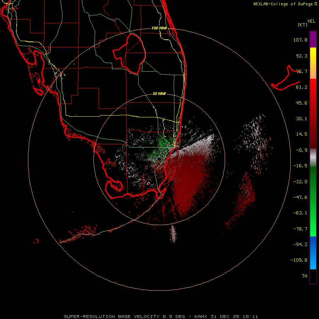Click the -32.0 velocity scale value
This screenshot has width=319, height=319.
click(x=300, y=182)
